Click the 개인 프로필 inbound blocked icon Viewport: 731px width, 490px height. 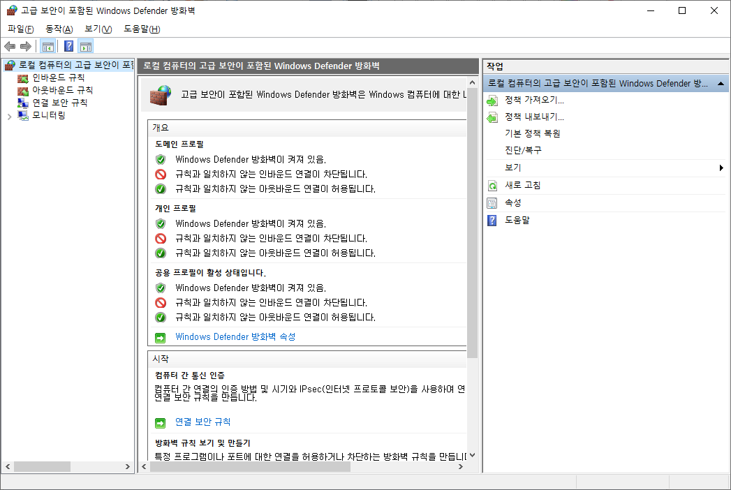click(x=161, y=239)
